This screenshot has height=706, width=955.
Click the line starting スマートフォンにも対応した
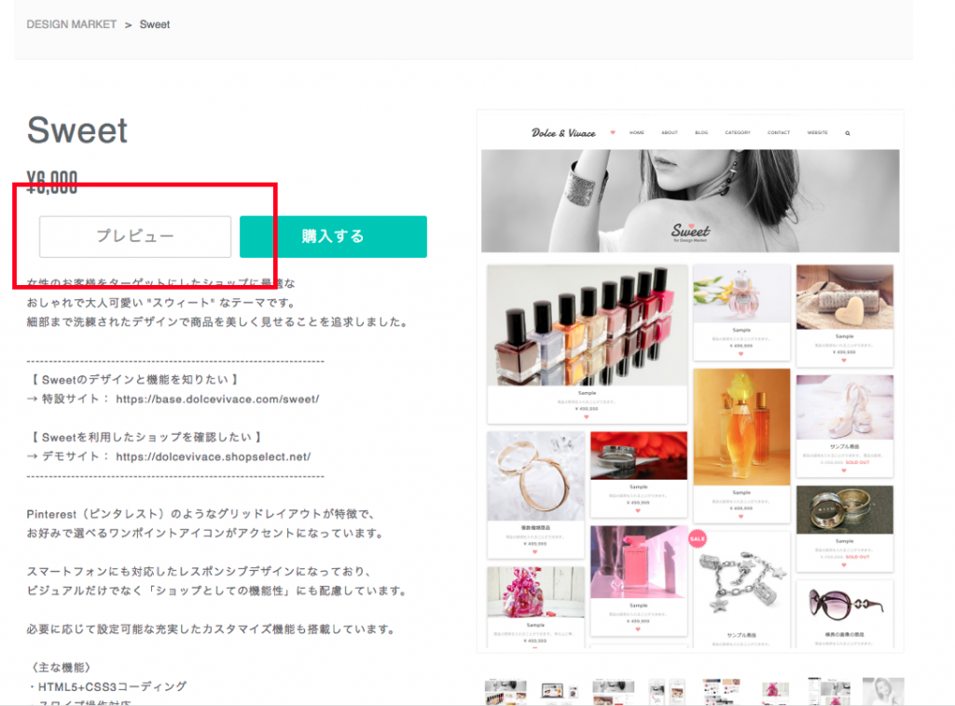click(200, 572)
